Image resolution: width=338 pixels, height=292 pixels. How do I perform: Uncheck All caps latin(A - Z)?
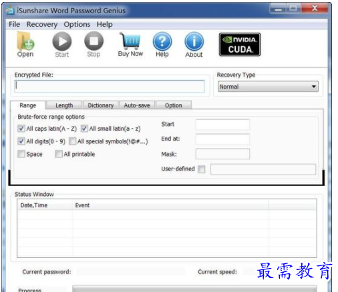(21, 129)
